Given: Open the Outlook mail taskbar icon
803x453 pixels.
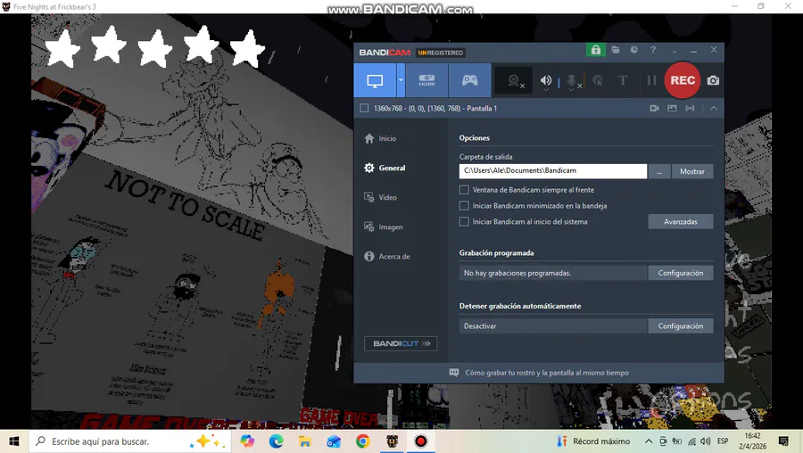Looking at the screenshot, I should tap(334, 441).
